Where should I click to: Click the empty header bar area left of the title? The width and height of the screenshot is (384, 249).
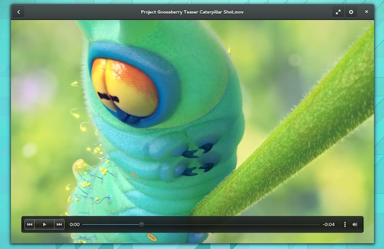click(76, 12)
